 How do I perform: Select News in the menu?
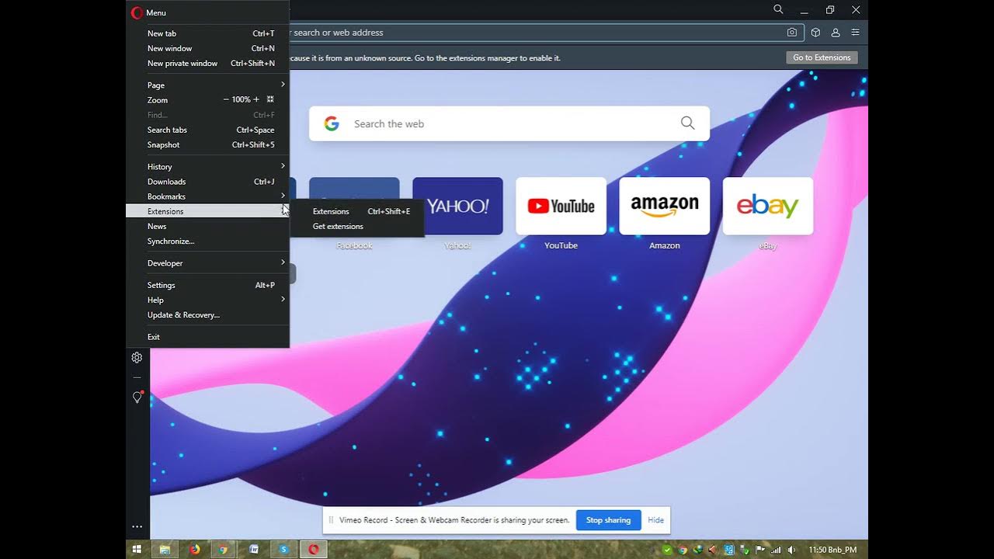coord(207,226)
